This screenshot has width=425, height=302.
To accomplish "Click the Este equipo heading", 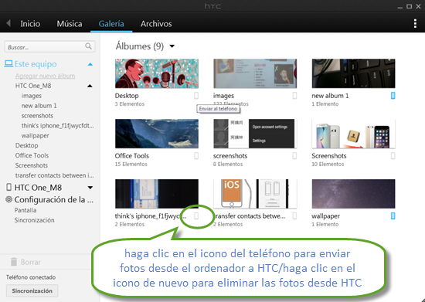I will pyautogui.click(x=36, y=64).
